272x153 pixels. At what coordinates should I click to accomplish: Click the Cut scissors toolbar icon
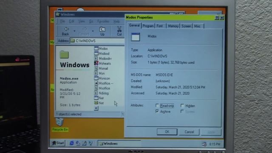click(119, 29)
